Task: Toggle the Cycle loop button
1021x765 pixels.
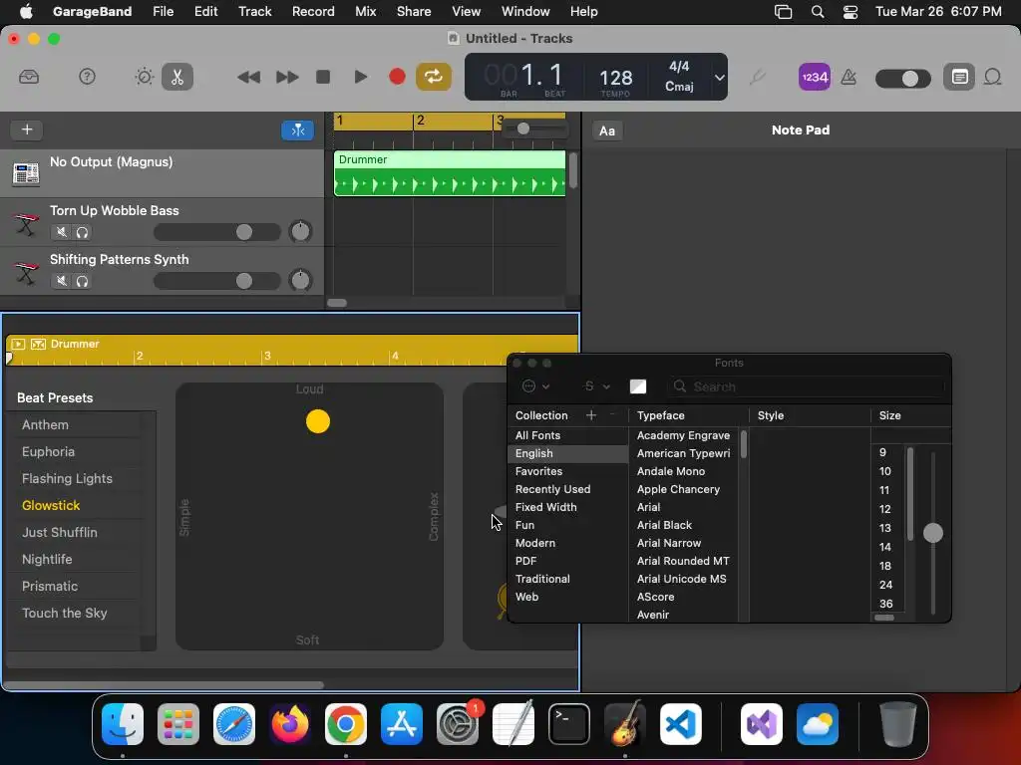Action: 433,77
